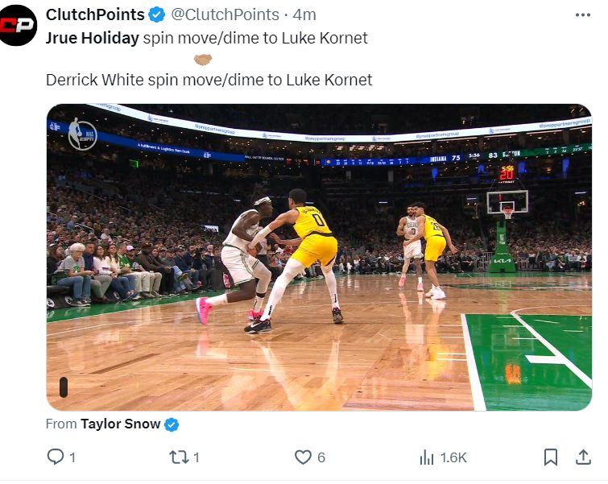Click the verified badge next to Taylor Snow
The width and height of the screenshot is (608, 484).
click(172, 424)
